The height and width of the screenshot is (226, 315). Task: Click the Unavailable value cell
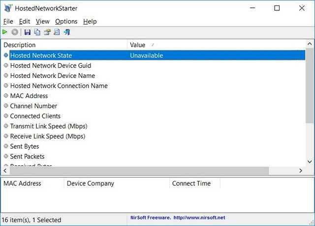(x=147, y=55)
